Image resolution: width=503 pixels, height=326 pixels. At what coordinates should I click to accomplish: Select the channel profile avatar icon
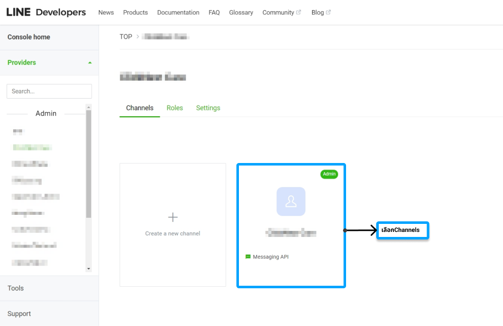(291, 202)
